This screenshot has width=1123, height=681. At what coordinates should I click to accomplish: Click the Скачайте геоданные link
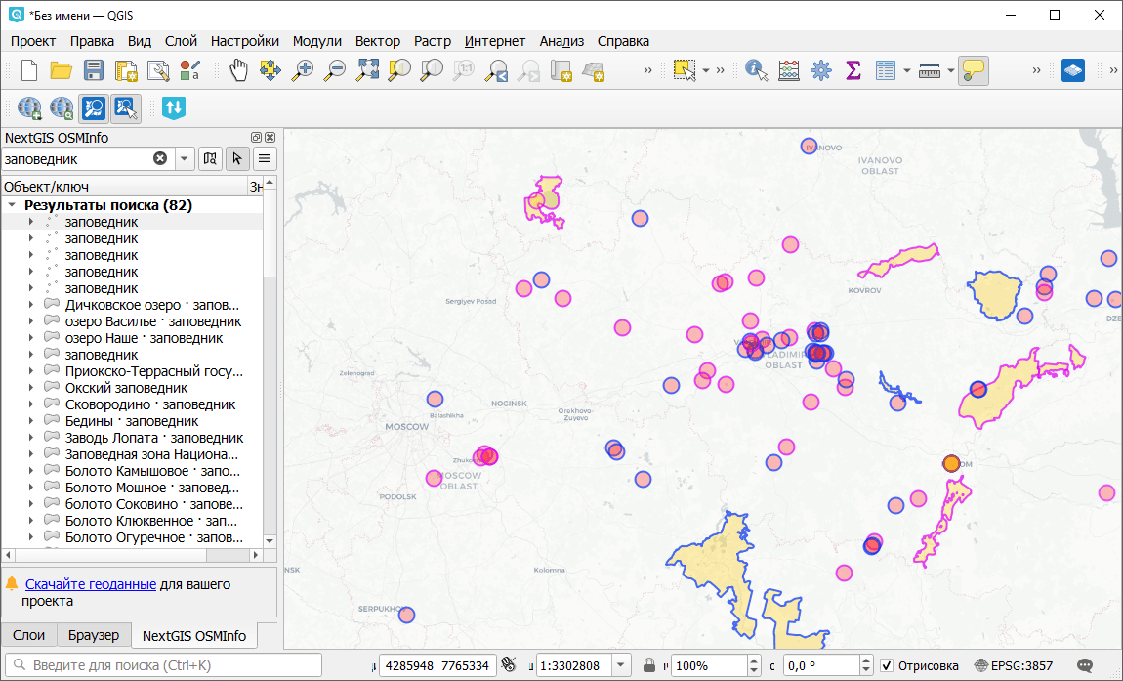(91, 584)
